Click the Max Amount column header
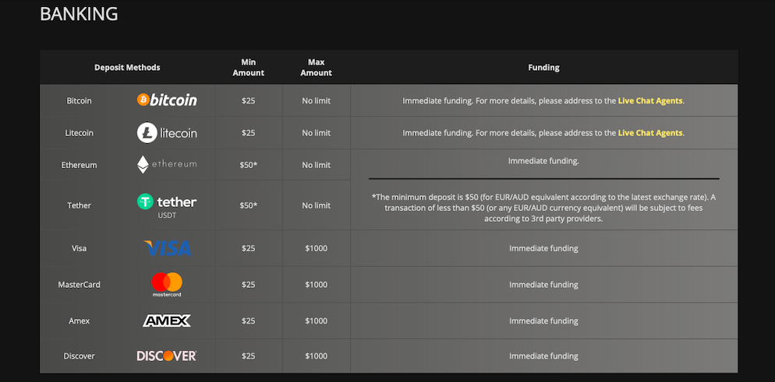Screen dimensions: 775x382 [x=317, y=68]
